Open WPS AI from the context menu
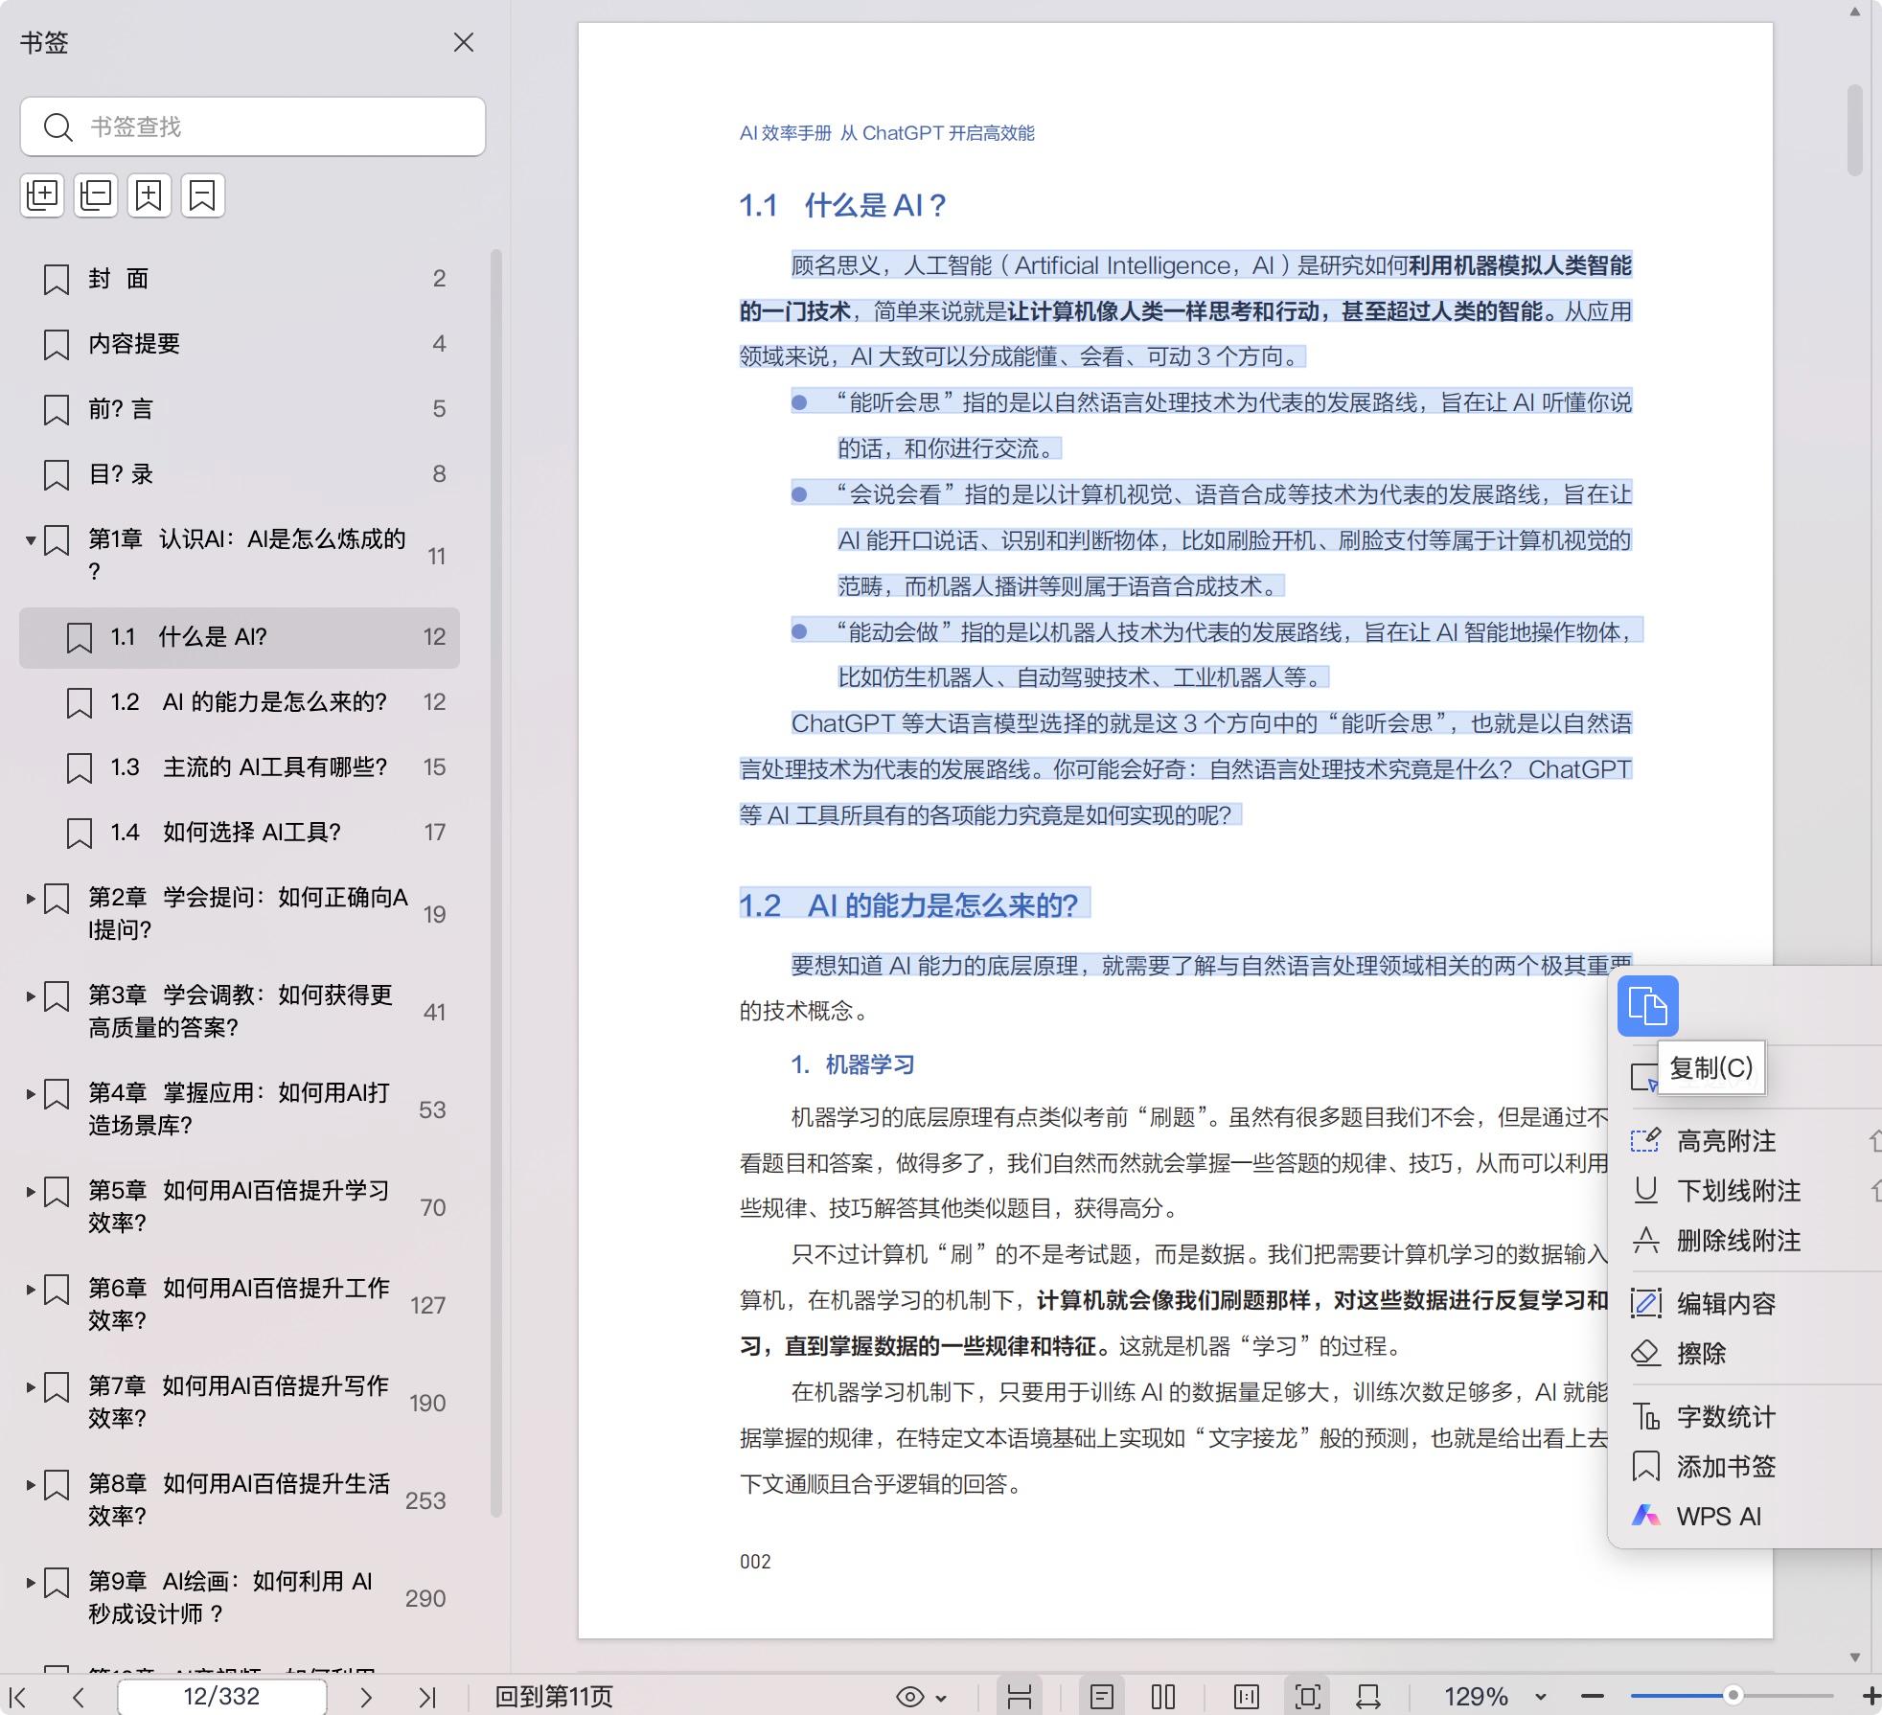 click(1744, 1517)
